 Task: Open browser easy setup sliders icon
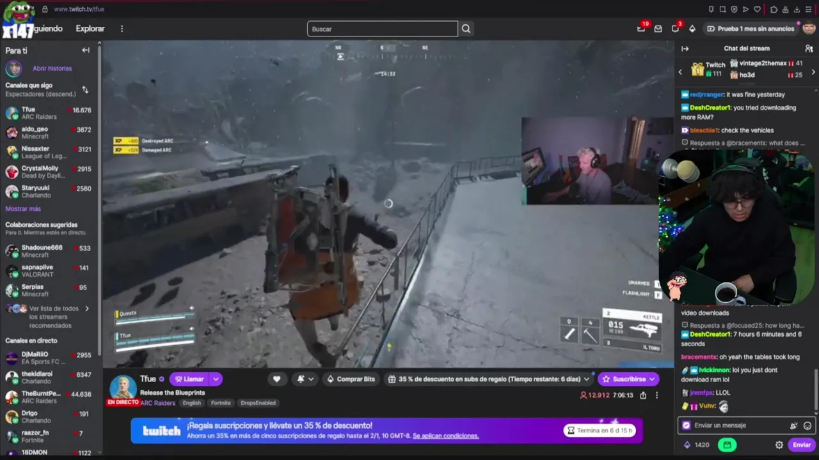(x=808, y=9)
